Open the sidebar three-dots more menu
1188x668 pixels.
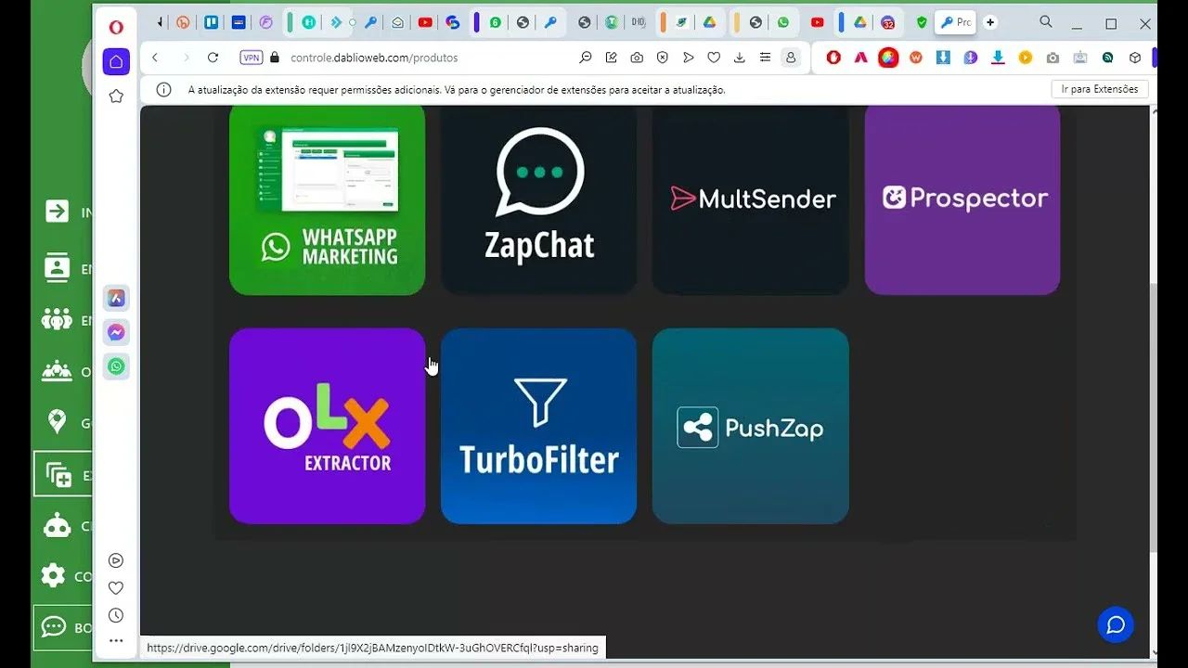coord(116,640)
